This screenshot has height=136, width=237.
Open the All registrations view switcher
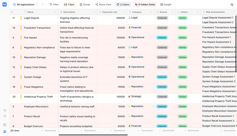(25, 5)
